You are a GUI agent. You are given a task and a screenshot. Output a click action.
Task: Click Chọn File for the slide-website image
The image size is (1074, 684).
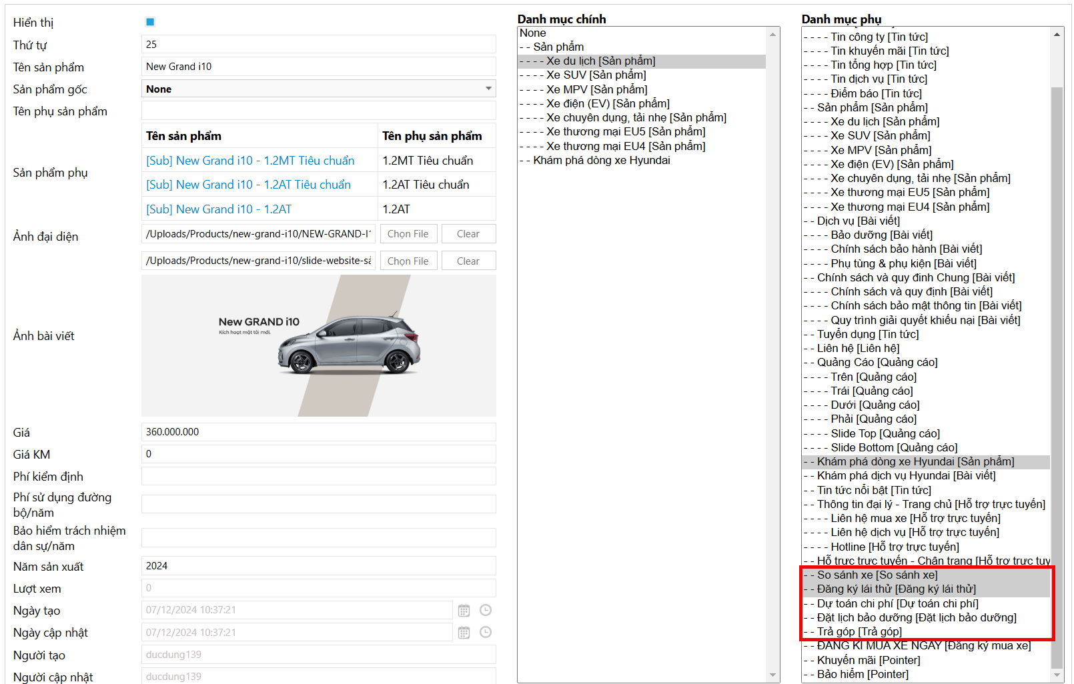pyautogui.click(x=408, y=261)
